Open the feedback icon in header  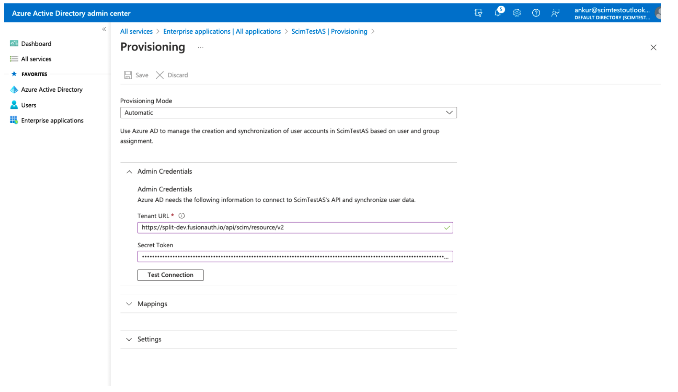pos(555,13)
